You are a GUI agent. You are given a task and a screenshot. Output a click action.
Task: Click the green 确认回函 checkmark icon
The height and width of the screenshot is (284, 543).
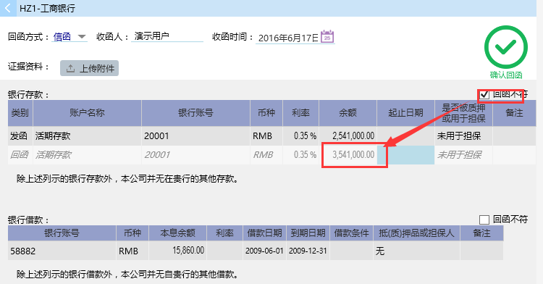pyautogui.click(x=506, y=47)
